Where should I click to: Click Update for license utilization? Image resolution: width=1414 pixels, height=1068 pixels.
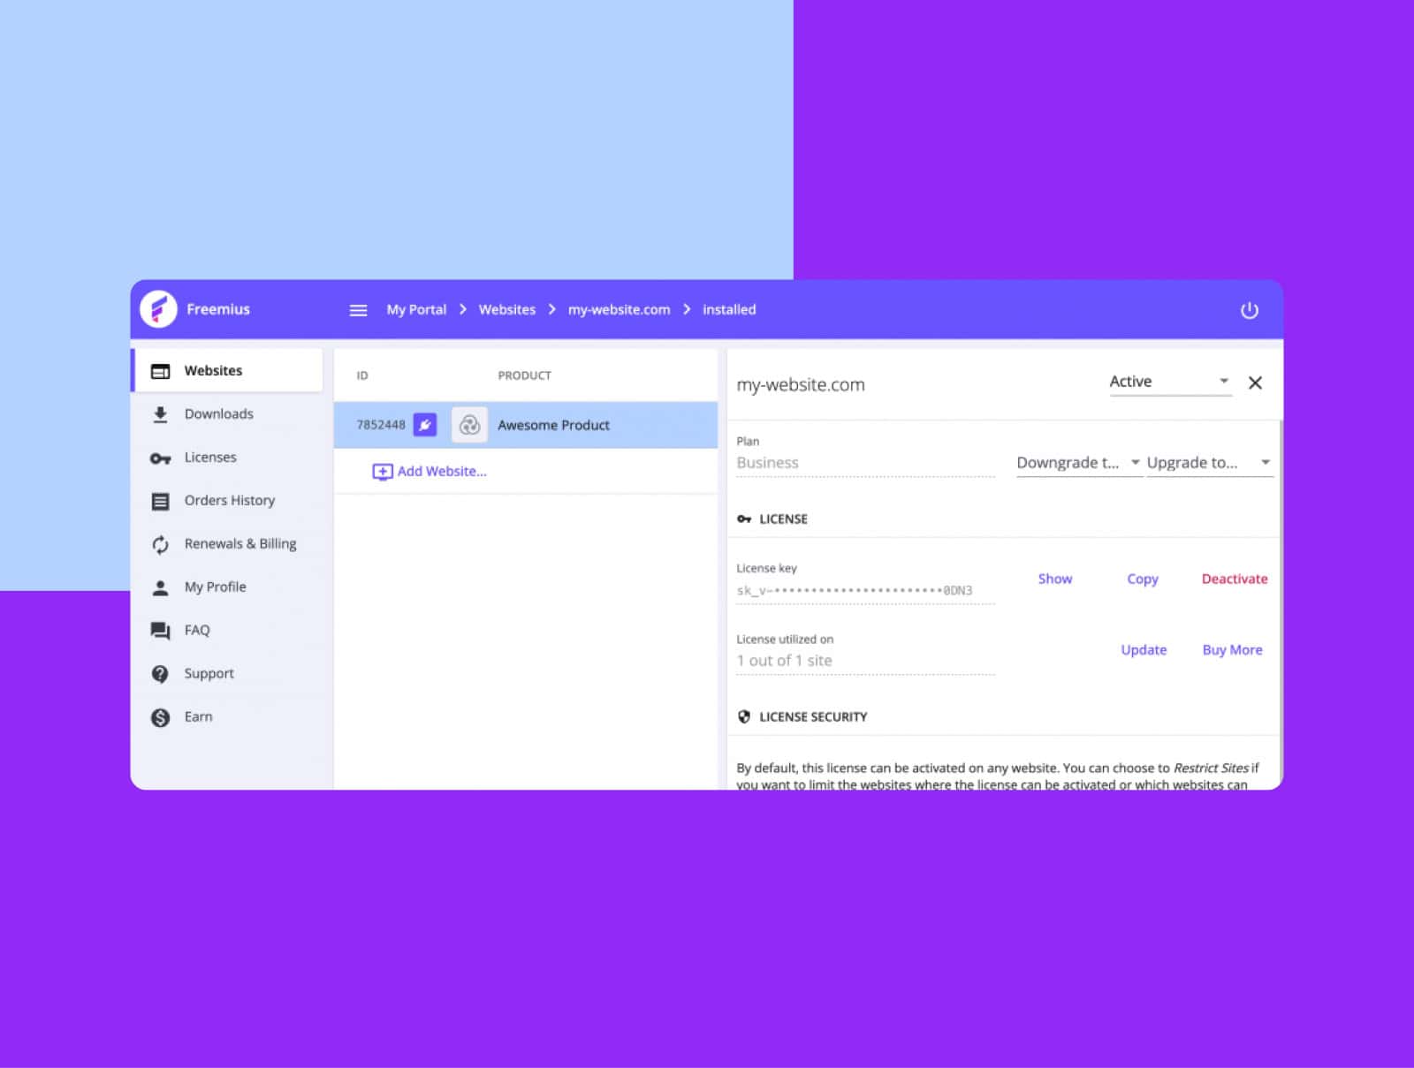pyautogui.click(x=1144, y=650)
